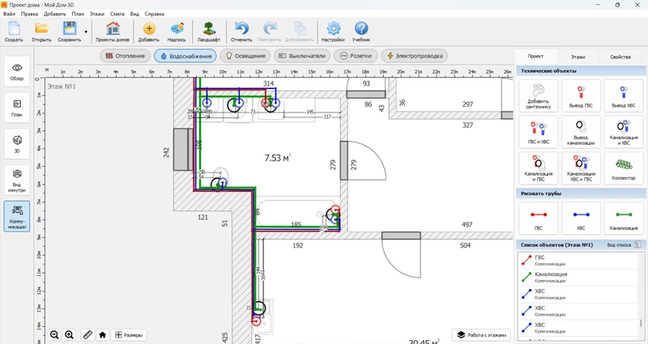
Task: Add Канализация ХВС и ГВС outlet
Action: [x=581, y=168]
